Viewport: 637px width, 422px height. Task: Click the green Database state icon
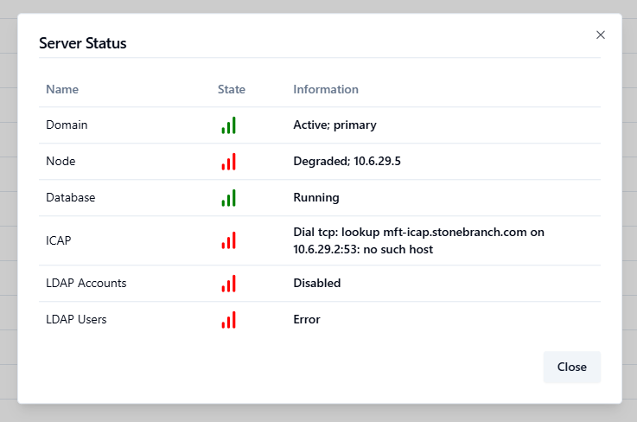[228, 198]
